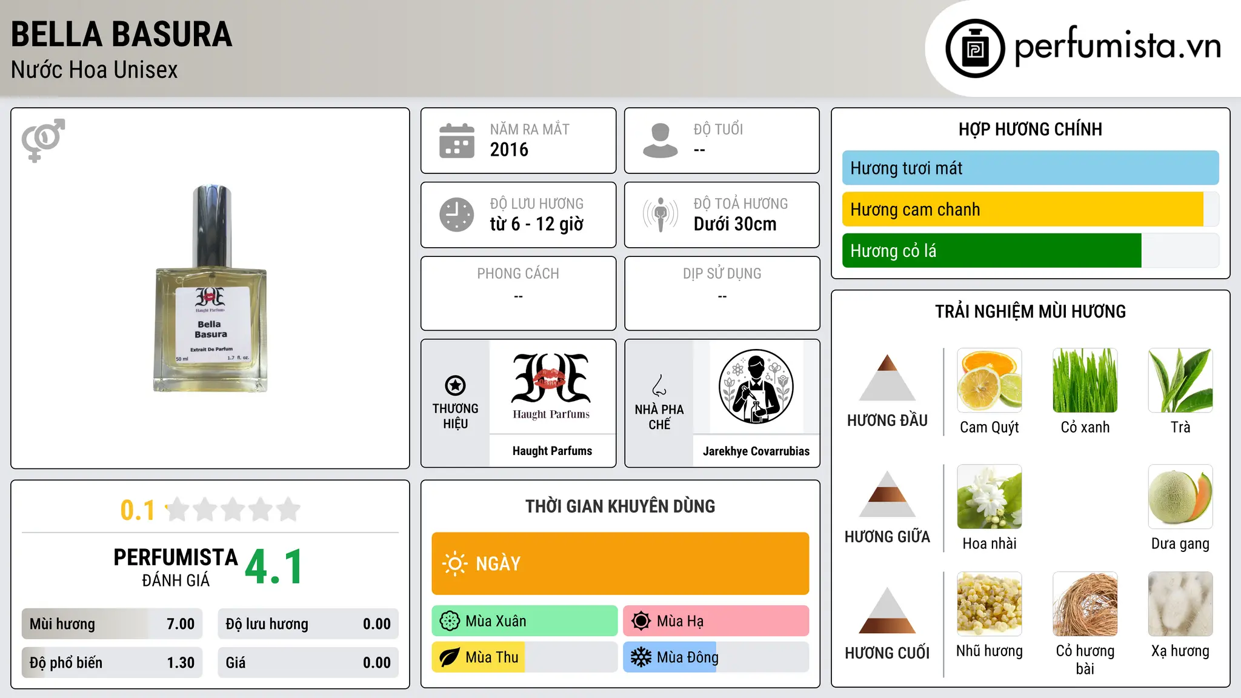Click the Mùa Xuân season bar

point(525,621)
